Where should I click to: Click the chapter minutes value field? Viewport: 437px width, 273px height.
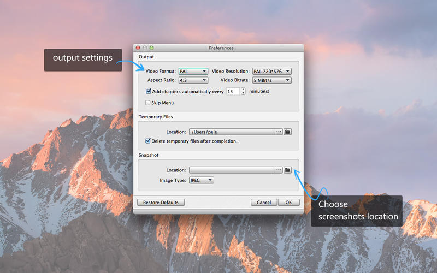click(x=233, y=91)
